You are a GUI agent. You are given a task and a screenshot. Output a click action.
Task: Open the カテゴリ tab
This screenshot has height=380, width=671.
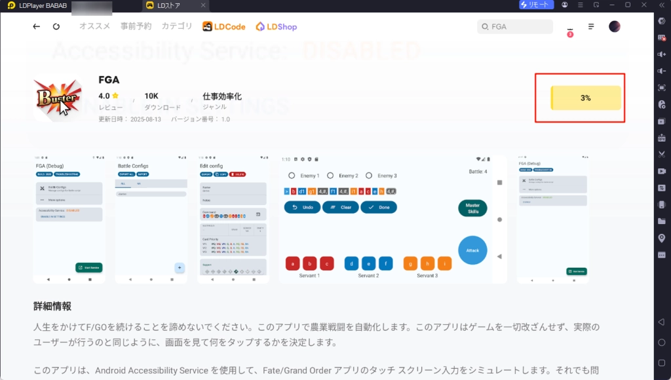click(x=177, y=26)
